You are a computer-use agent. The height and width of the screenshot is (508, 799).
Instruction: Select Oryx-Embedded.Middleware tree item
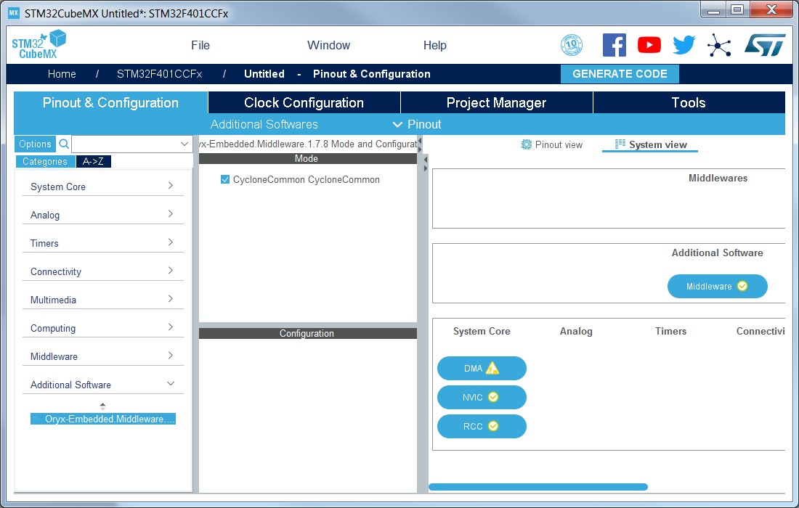tap(103, 419)
